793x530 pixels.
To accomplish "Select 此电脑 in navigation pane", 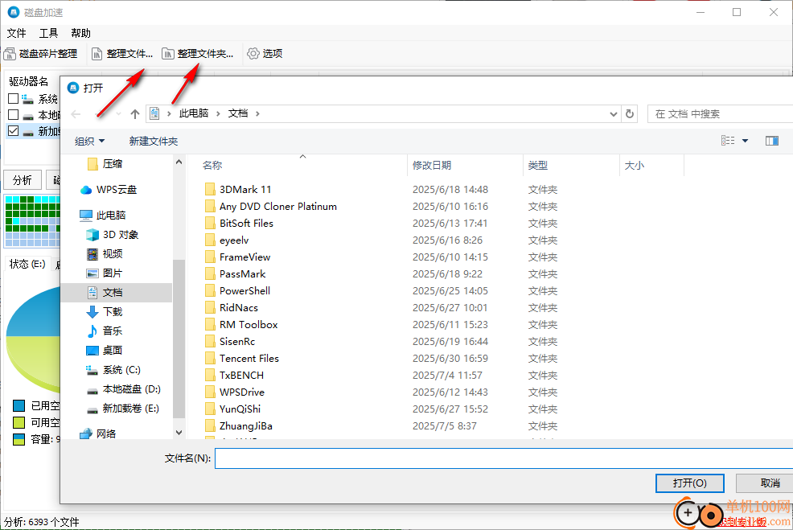I will click(x=111, y=216).
